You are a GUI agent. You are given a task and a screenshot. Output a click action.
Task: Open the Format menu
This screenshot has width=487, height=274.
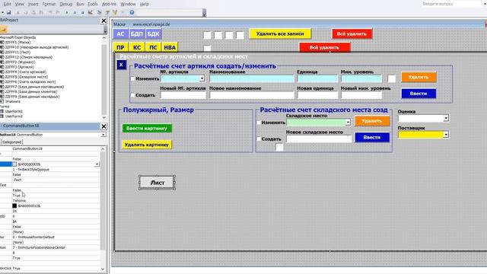pyautogui.click(x=49, y=4)
